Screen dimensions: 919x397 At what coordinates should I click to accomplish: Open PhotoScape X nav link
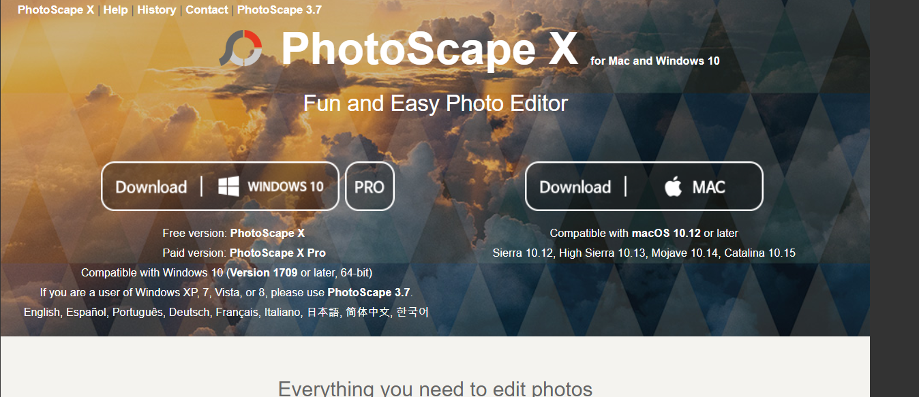pos(56,10)
